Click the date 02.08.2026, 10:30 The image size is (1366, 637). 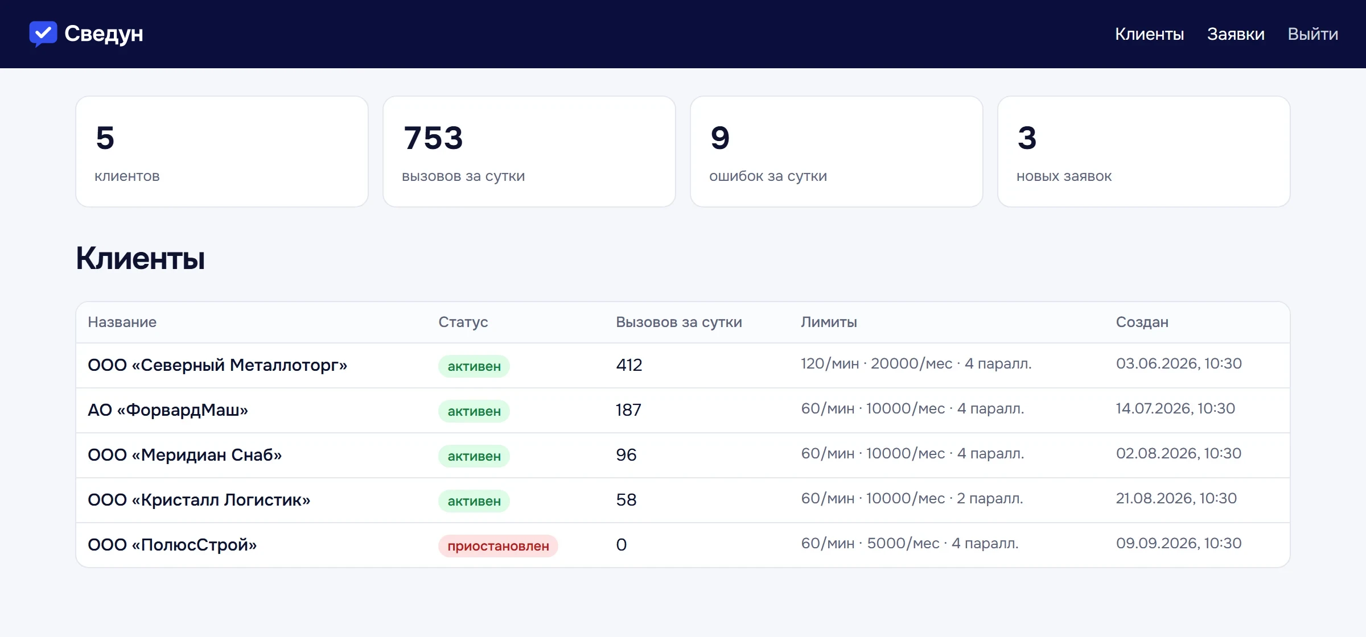click(1179, 453)
